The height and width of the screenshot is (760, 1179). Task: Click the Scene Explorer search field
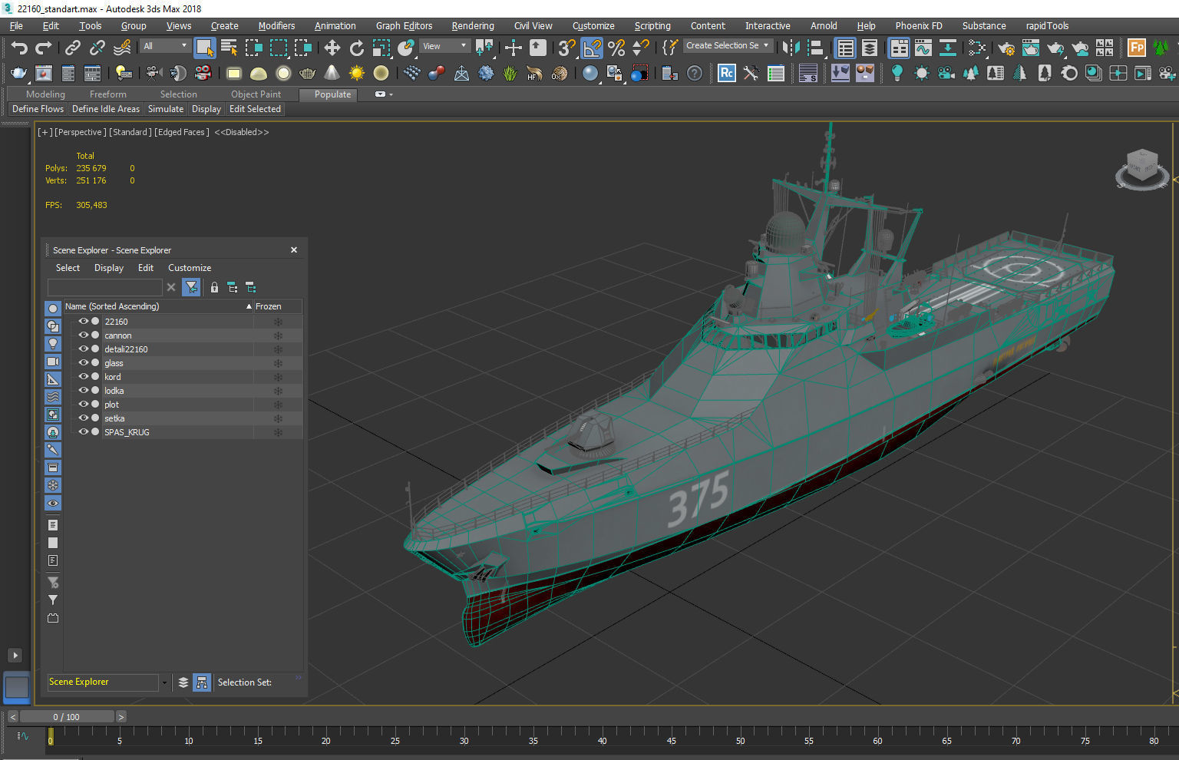pyautogui.click(x=104, y=287)
